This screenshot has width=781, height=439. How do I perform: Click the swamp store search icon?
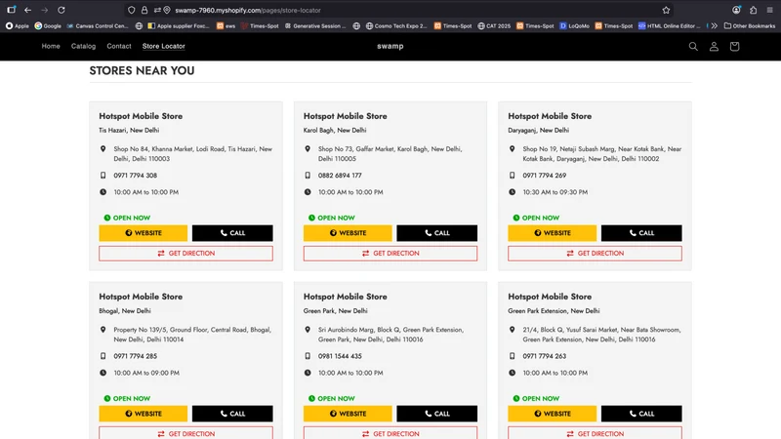[693, 46]
